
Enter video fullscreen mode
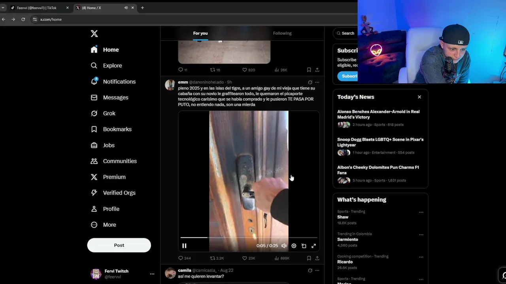pyautogui.click(x=313, y=246)
